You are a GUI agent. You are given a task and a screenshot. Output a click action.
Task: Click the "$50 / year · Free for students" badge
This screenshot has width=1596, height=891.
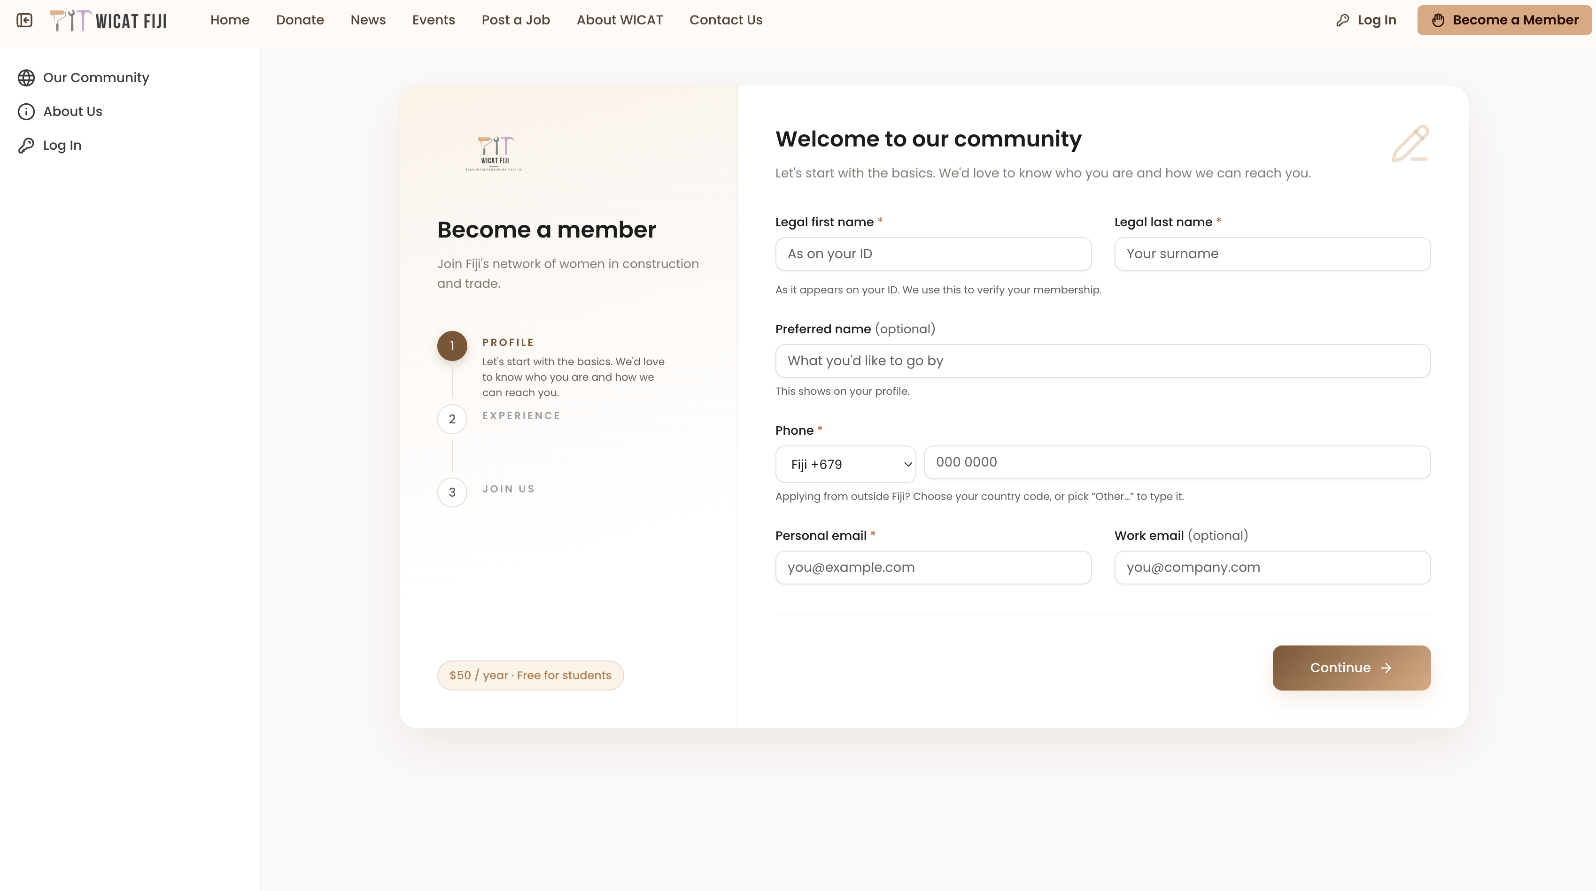pos(530,676)
